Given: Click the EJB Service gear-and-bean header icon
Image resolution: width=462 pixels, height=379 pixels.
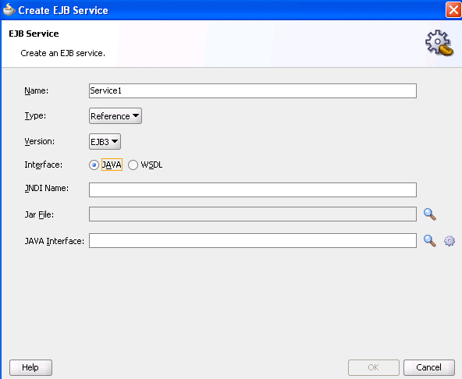Looking at the screenshot, I should [x=439, y=43].
